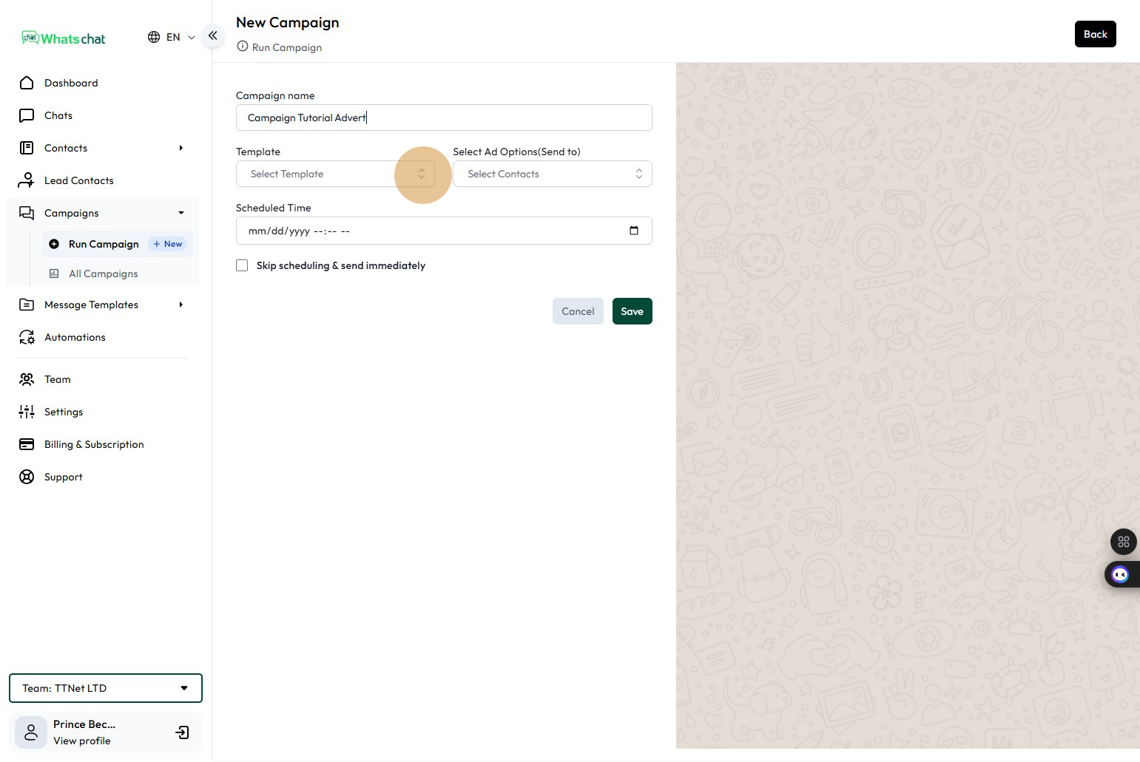Open the Team: TTNet LTD selector
Viewport: 1140px width, 762px height.
point(105,688)
